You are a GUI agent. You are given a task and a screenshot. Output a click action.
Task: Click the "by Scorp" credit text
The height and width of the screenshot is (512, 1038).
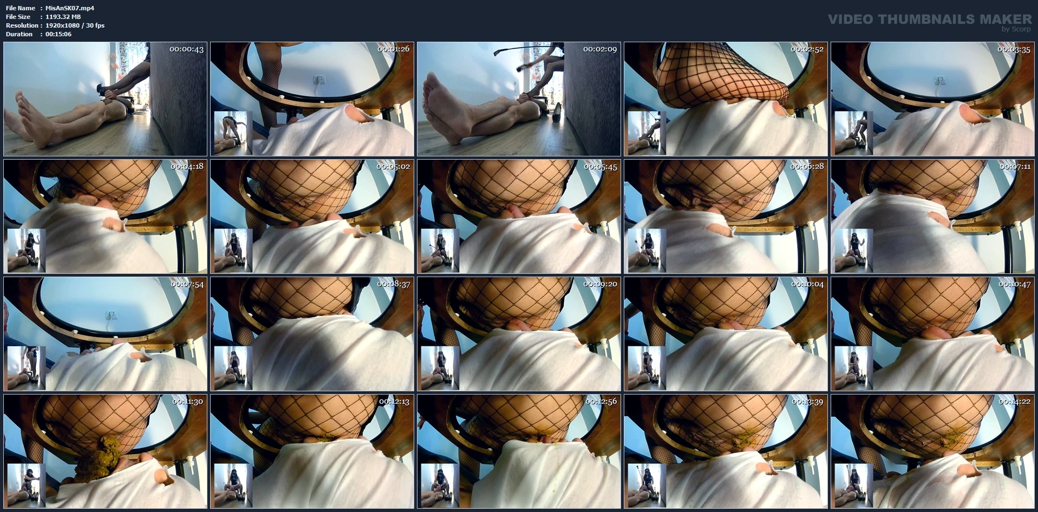1016,29
